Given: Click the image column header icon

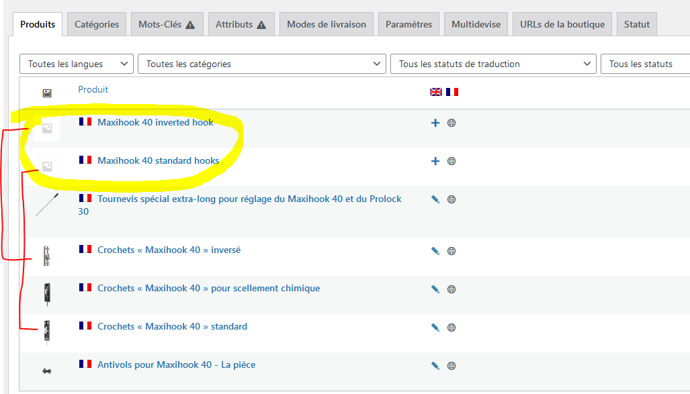Looking at the screenshot, I should [x=47, y=93].
